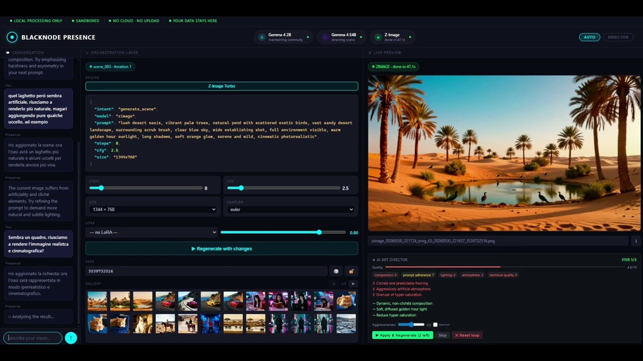Click the SANDBOXED status indicator
Screen dimensions: 643x361
point(86,21)
